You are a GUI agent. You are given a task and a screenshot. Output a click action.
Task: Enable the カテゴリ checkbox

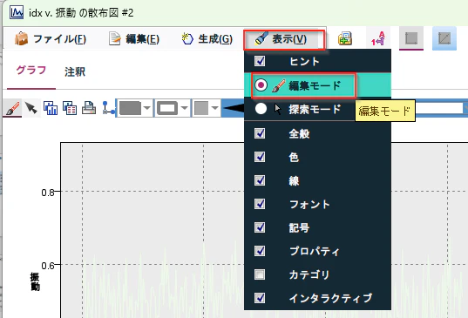[260, 274]
